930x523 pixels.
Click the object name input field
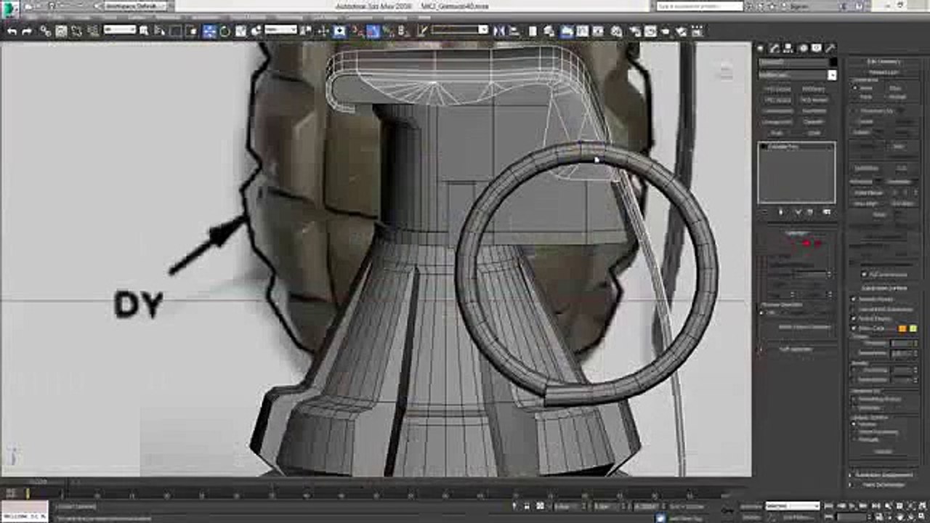pyautogui.click(x=793, y=62)
